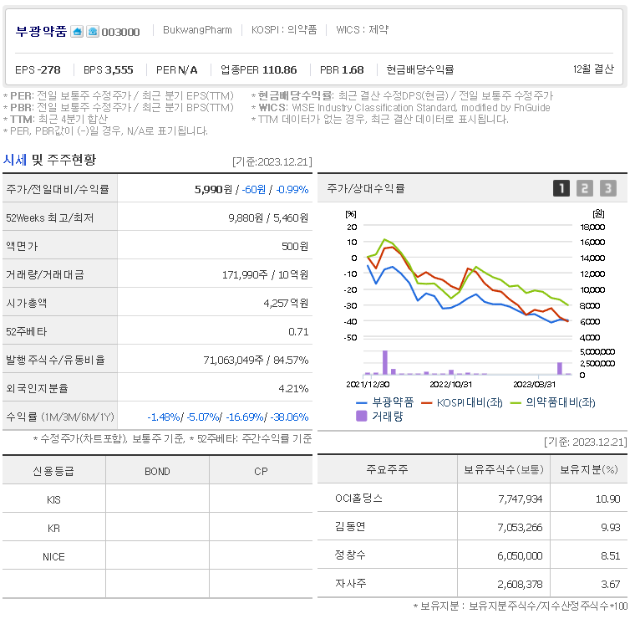Select the 보유지분(%) column header
This screenshot has height=624, width=635.
588,469
